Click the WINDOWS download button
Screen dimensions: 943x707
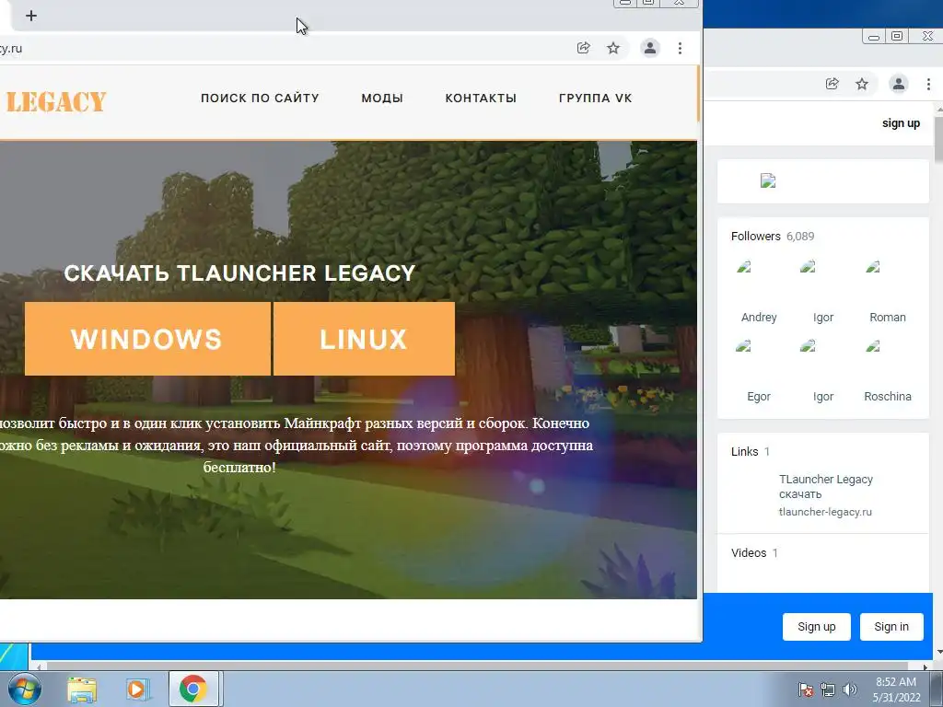[147, 339]
